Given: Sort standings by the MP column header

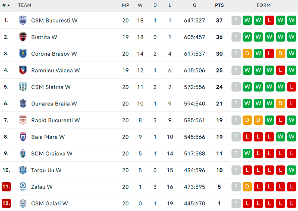Looking at the screenshot, I should pos(125,5).
